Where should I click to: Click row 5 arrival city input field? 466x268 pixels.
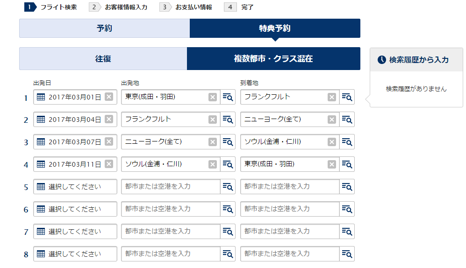coord(290,187)
